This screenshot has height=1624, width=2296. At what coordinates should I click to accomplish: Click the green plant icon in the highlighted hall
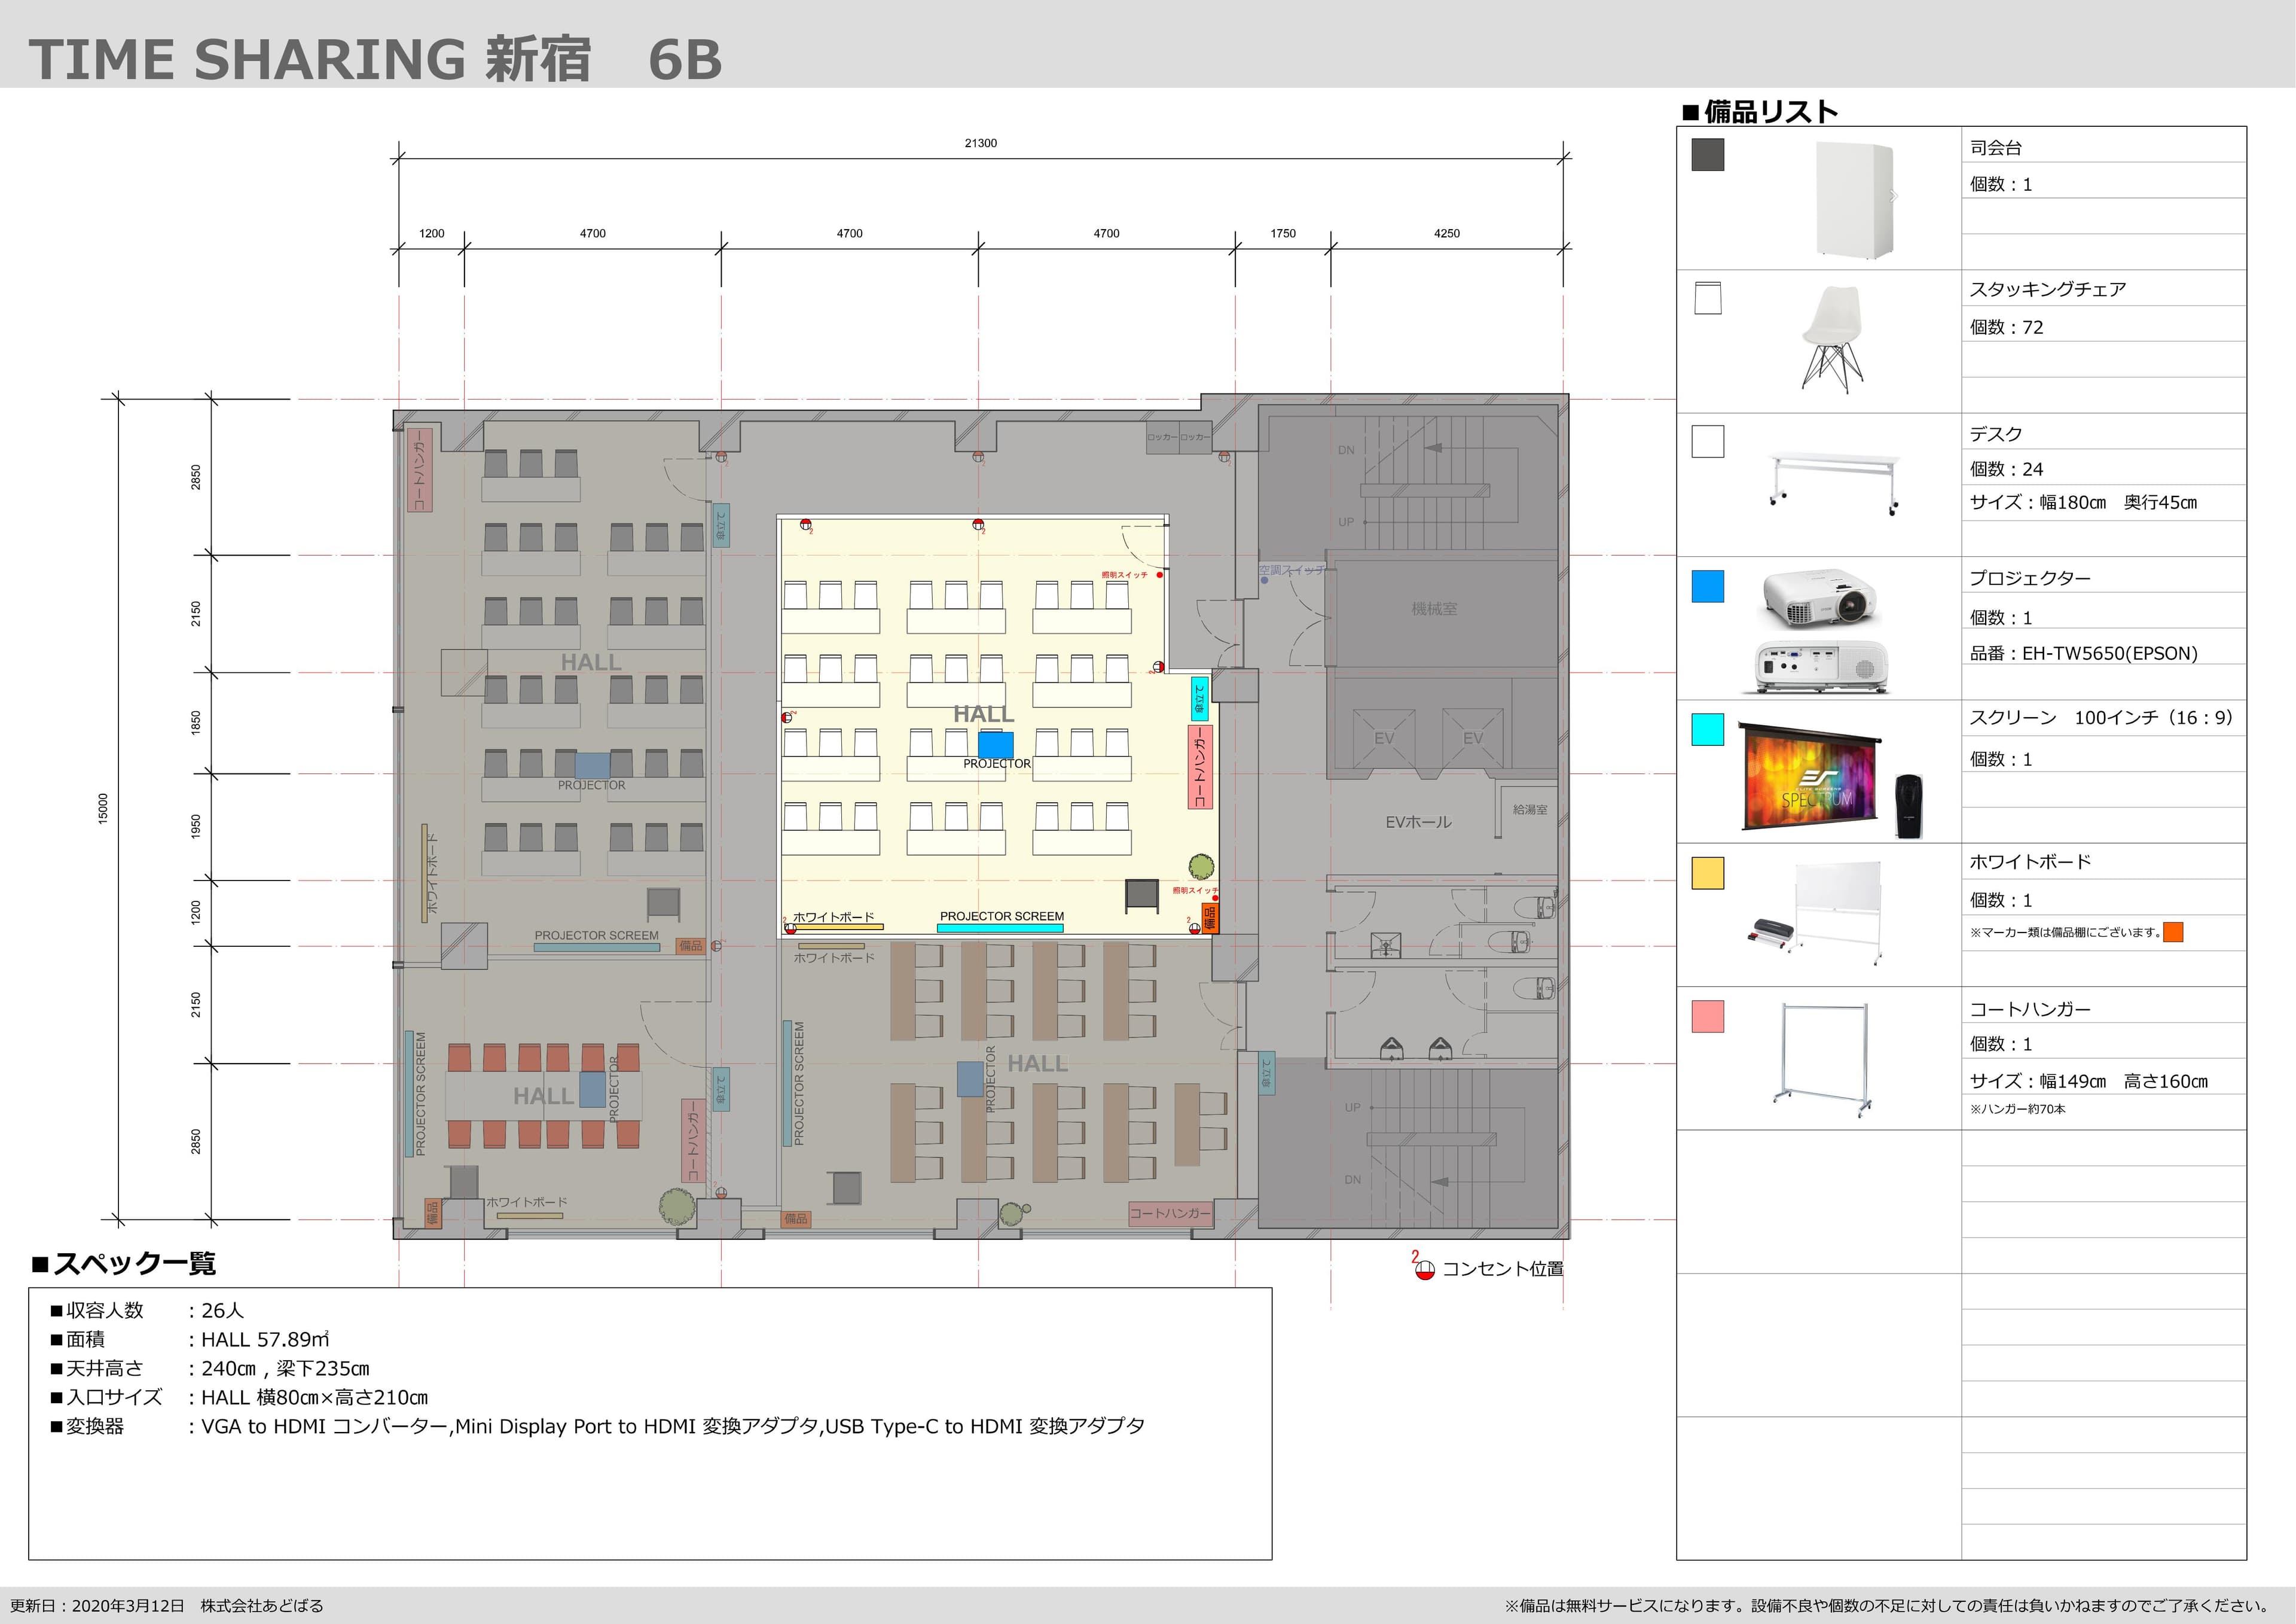(1201, 867)
